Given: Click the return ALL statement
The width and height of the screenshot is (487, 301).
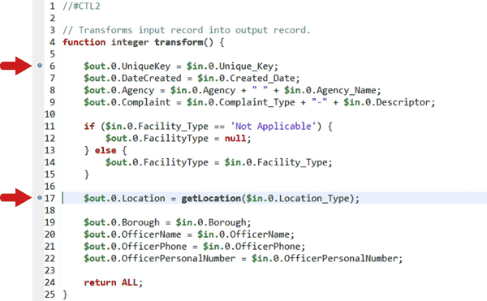Looking at the screenshot, I should coord(113,282).
